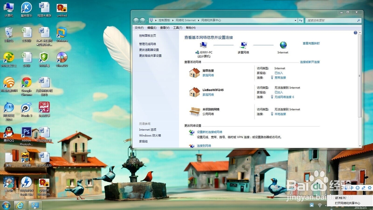This screenshot has height=210, width=373.
Task: Select the 12月份 Excel file icon
Action: click(x=26, y=35)
